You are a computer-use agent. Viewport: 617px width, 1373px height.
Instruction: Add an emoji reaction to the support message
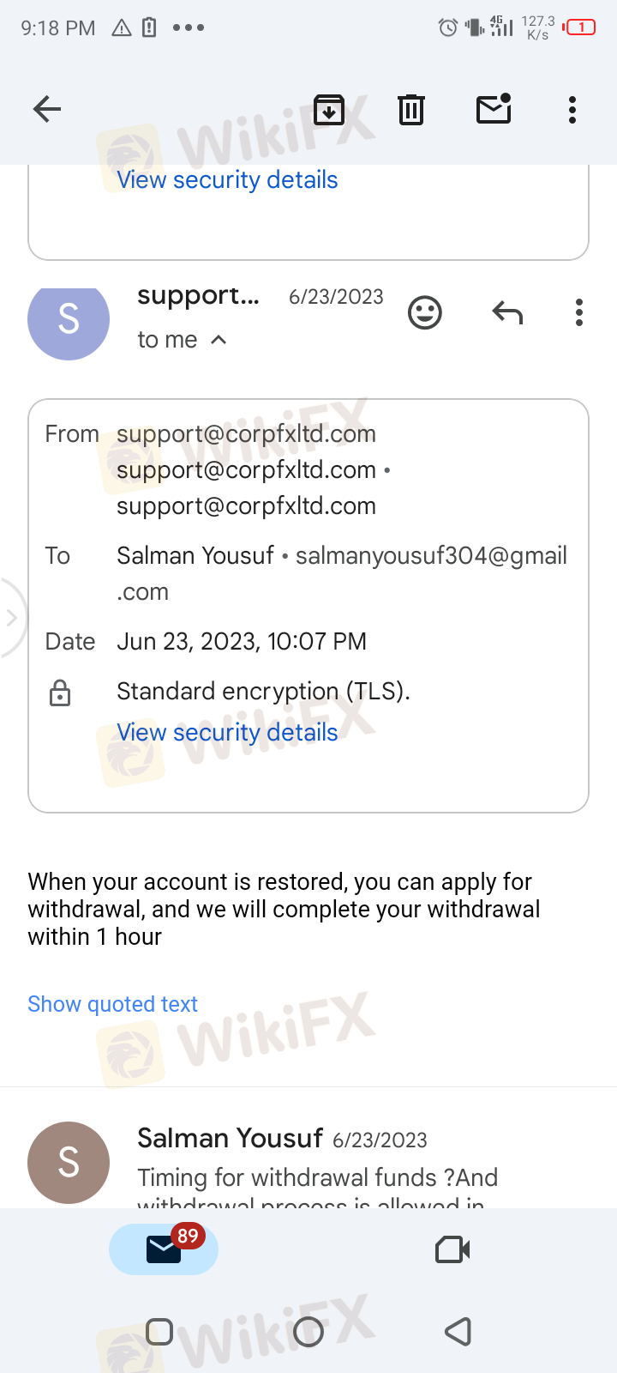coord(425,312)
